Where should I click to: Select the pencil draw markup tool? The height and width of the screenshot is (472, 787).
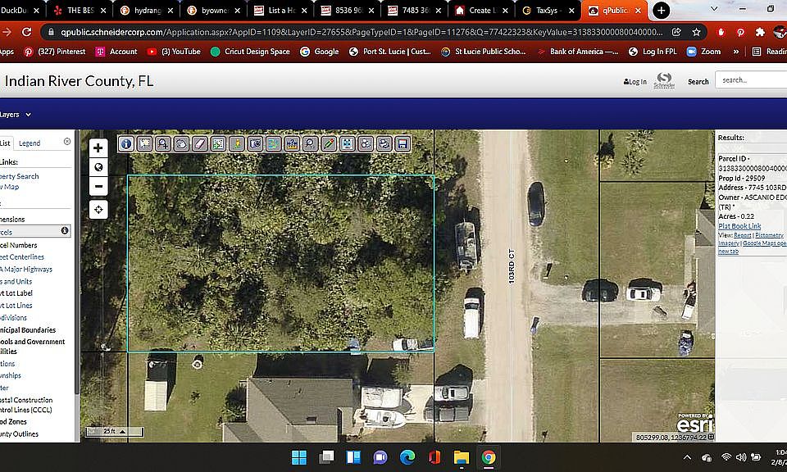[329, 144]
